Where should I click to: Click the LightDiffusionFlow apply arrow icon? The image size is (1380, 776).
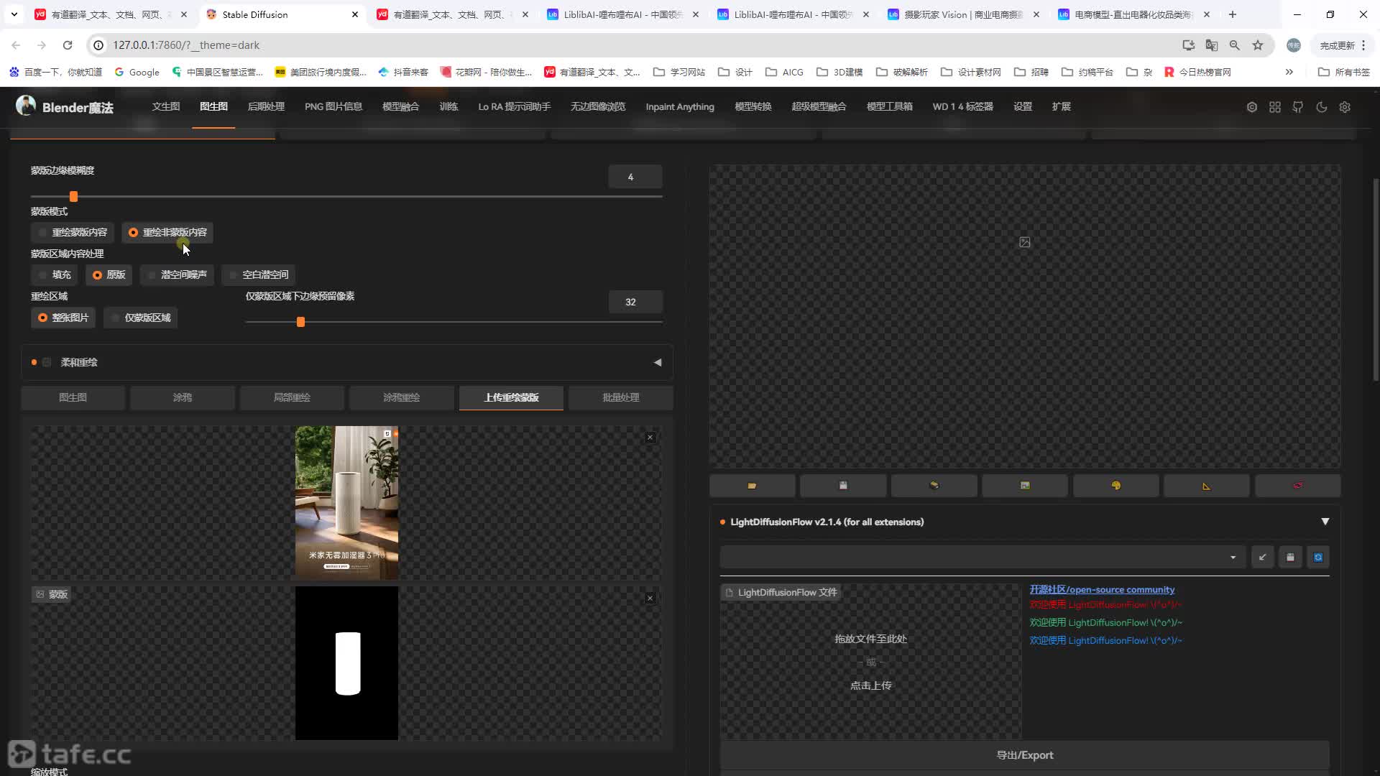tap(1262, 557)
